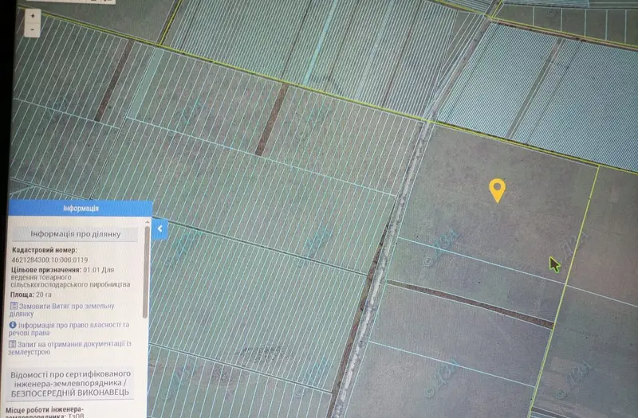
Task: Click the document icon beside Замовити Витяг
Action: [14, 306]
